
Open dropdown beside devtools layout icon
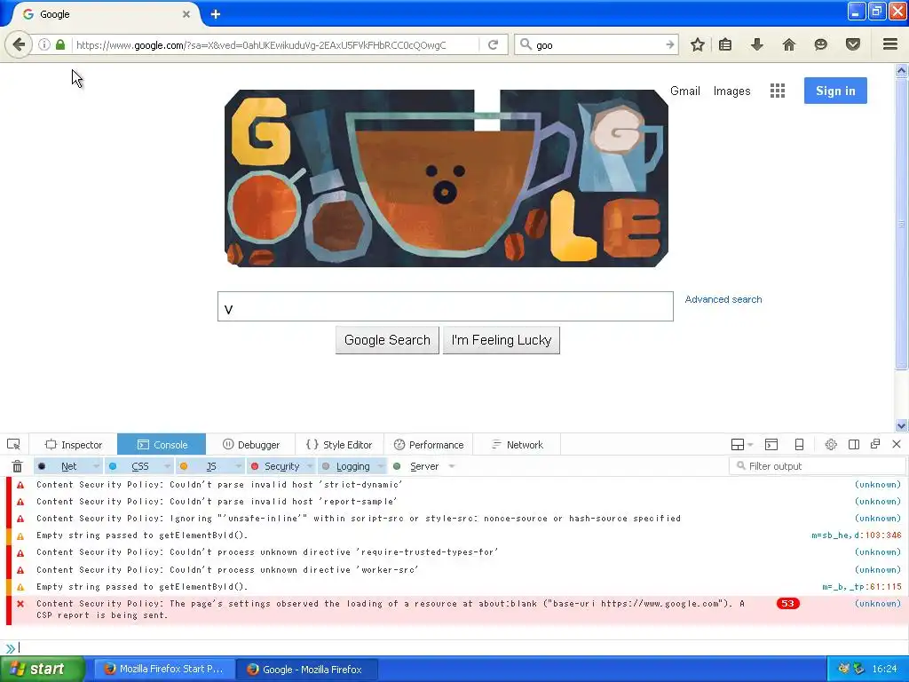[750, 445]
